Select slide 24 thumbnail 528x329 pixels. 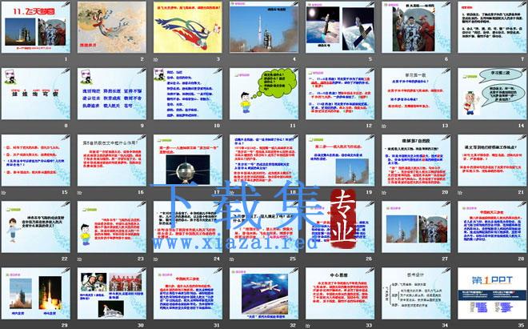pyautogui.click(x=188, y=227)
